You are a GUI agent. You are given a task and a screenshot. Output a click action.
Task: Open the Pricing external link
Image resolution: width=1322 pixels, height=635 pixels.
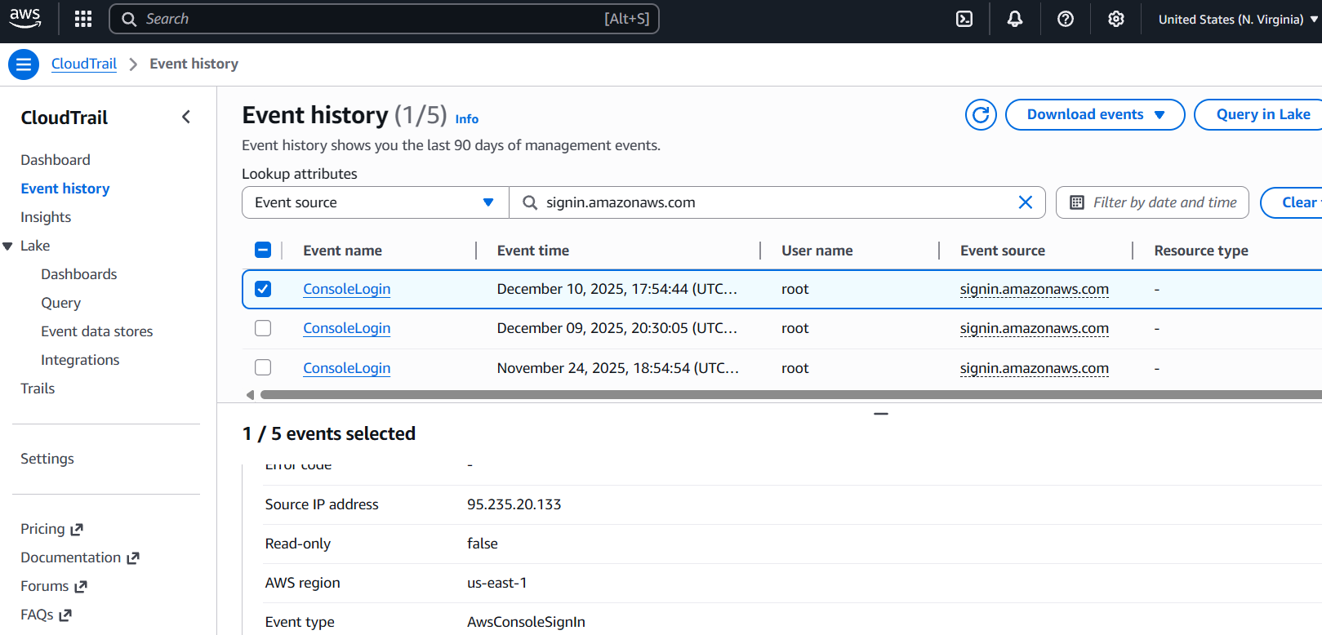[51, 529]
